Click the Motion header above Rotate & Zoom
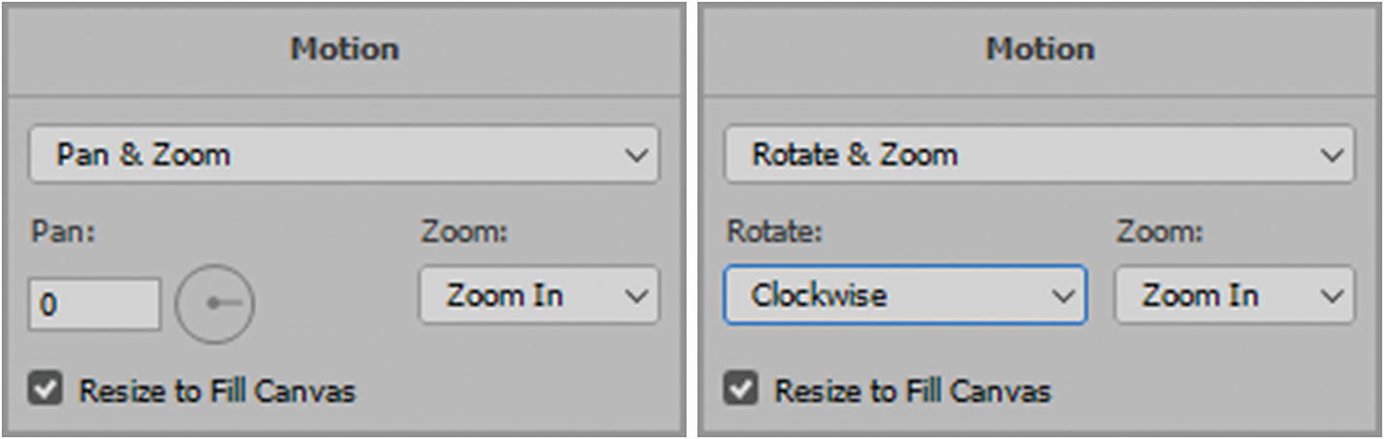The width and height of the screenshot is (1384, 439). [1040, 49]
